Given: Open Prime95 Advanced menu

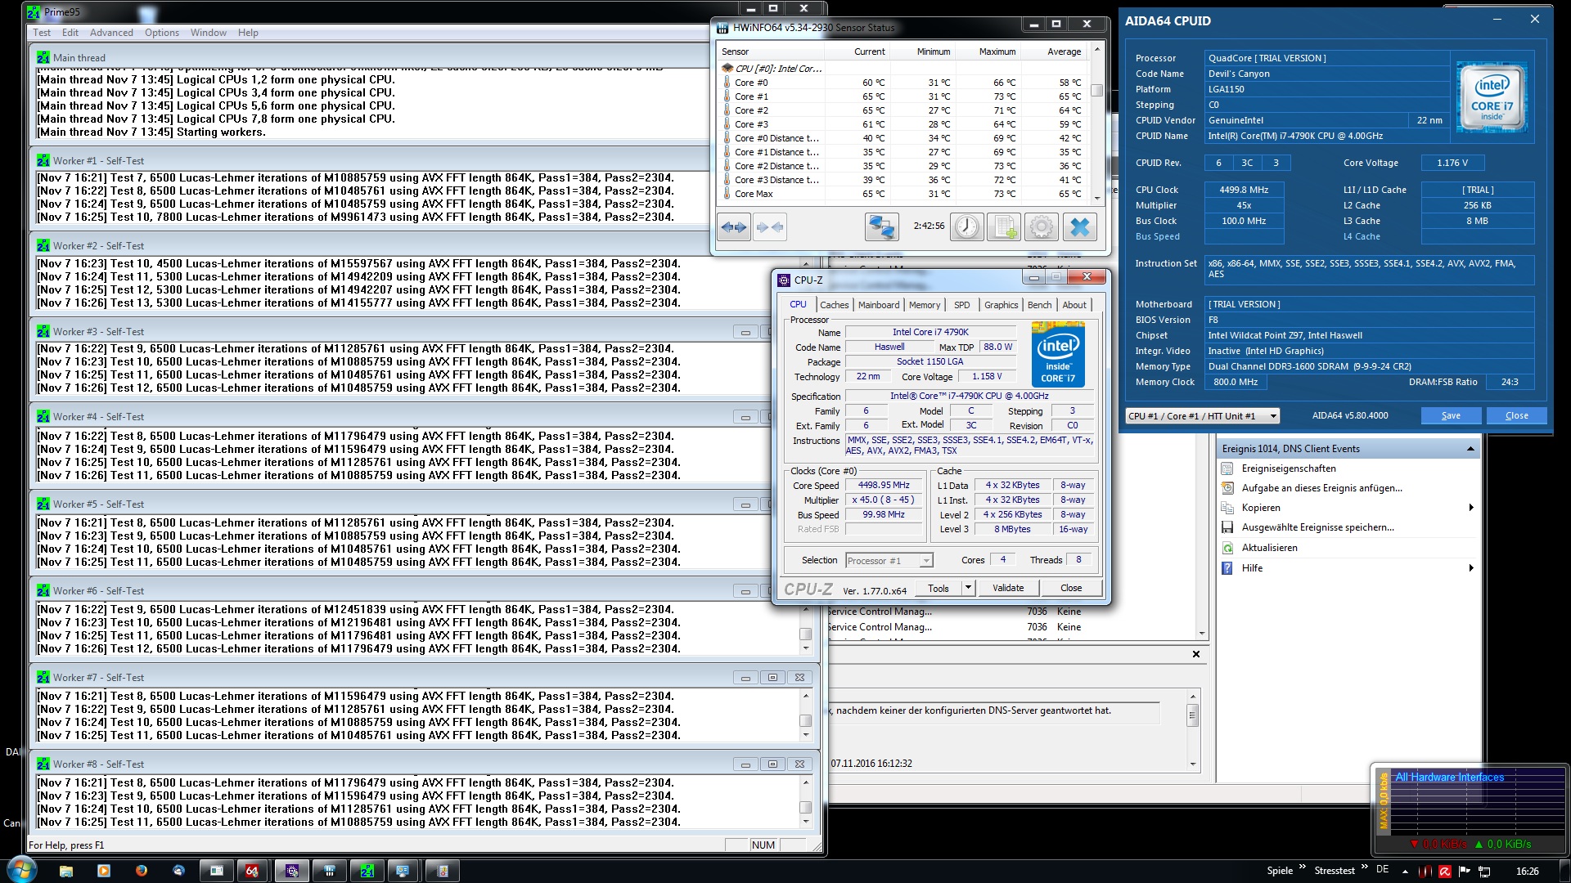Looking at the screenshot, I should [x=111, y=33].
